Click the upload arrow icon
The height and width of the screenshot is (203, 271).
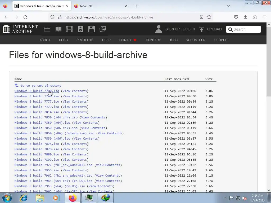(201, 29)
